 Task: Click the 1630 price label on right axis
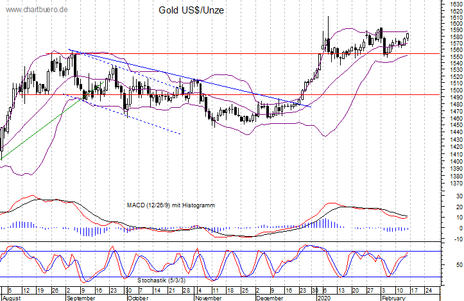(452, 3)
